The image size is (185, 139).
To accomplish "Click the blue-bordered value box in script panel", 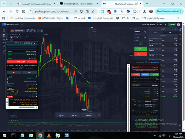I will pyautogui.click(x=10, y=85).
